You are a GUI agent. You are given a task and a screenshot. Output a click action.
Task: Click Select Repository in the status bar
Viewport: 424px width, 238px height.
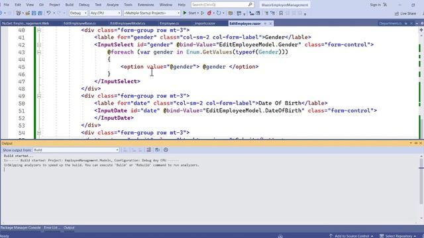399,236
